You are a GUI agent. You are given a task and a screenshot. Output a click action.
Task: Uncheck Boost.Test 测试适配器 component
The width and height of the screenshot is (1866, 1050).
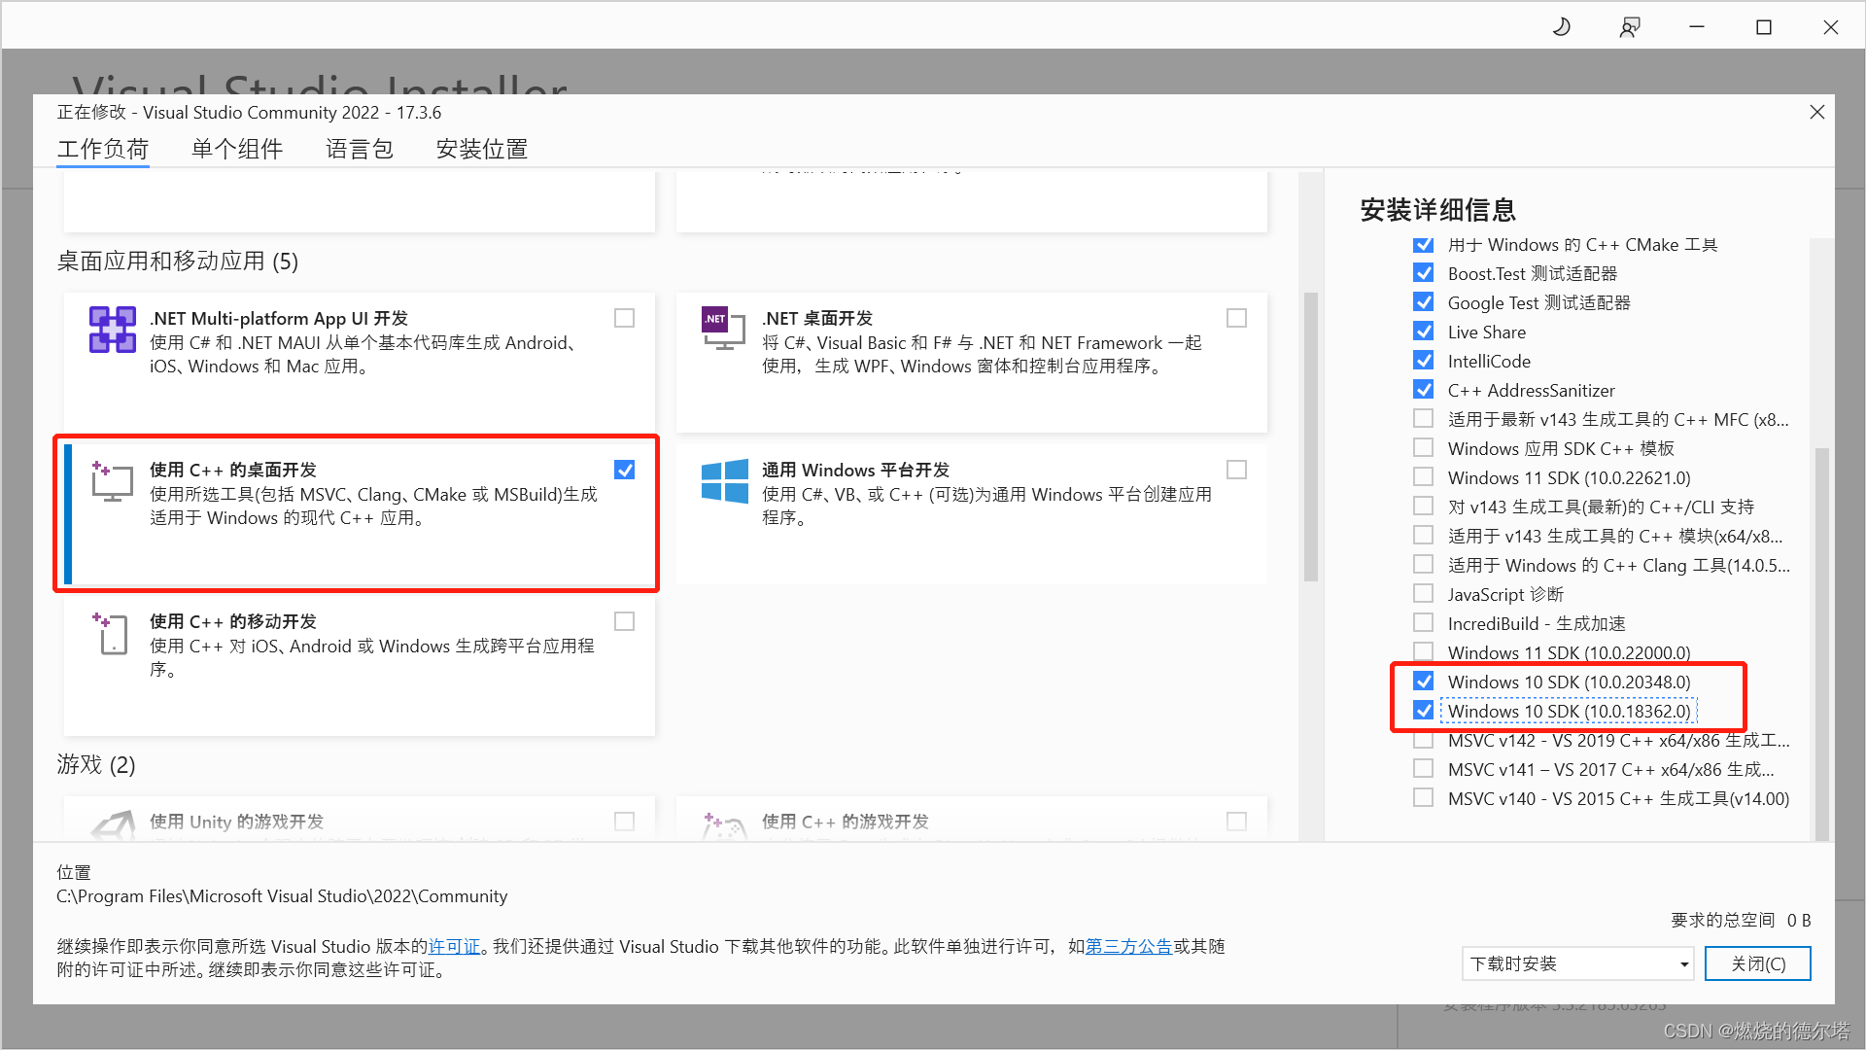click(x=1424, y=273)
